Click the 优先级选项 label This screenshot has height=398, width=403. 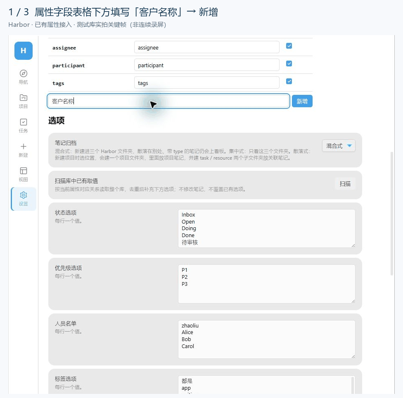69,268
